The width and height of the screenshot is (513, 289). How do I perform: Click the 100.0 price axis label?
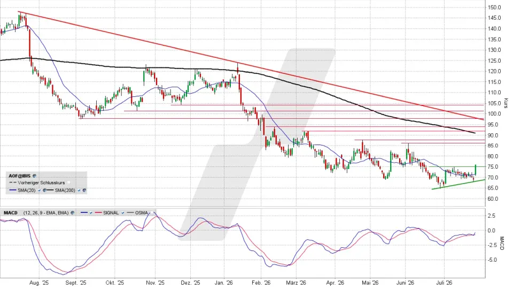[x=494, y=113]
